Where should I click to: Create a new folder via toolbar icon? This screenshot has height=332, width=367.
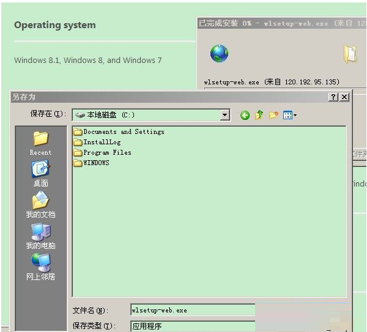tap(273, 115)
